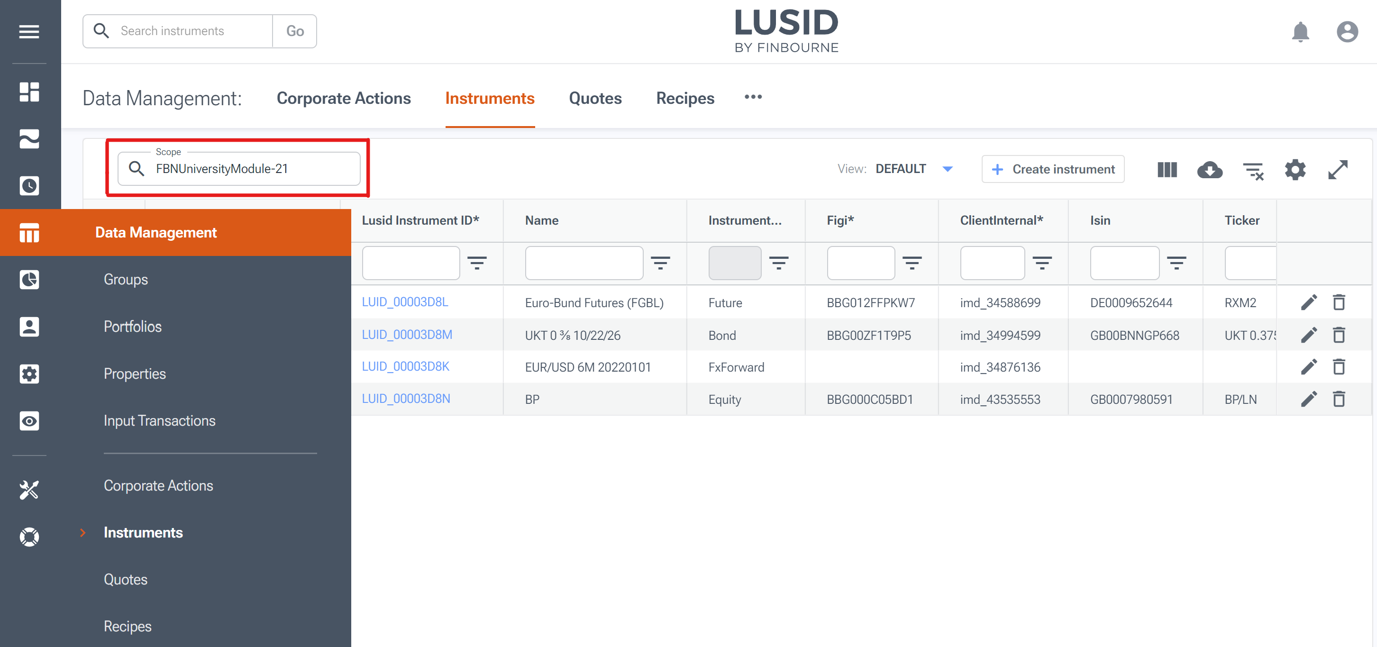
Task: Open Instrument type filter menu
Action: point(778,263)
